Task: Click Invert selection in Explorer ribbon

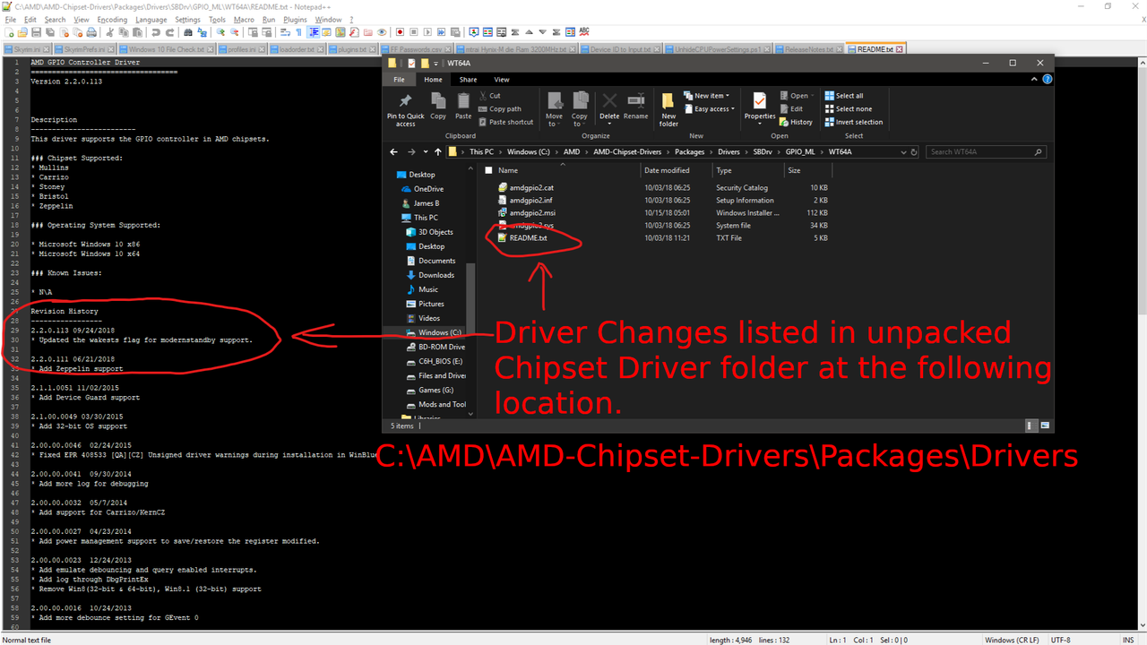Action: point(853,122)
